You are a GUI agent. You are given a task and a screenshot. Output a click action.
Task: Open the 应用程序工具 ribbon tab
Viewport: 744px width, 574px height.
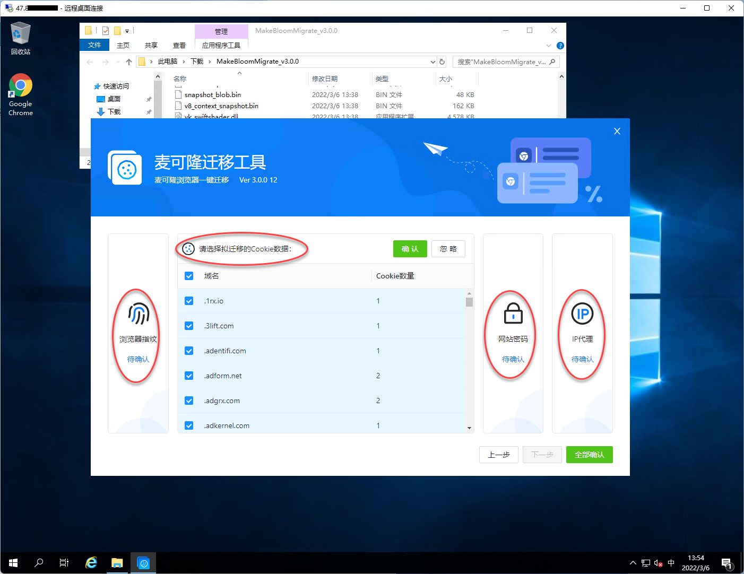click(221, 46)
